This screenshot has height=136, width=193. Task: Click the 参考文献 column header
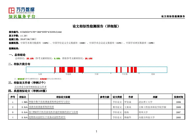click(104, 97)
